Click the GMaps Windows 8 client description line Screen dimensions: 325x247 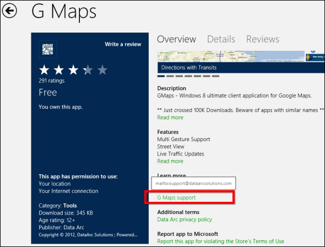tap(235, 95)
